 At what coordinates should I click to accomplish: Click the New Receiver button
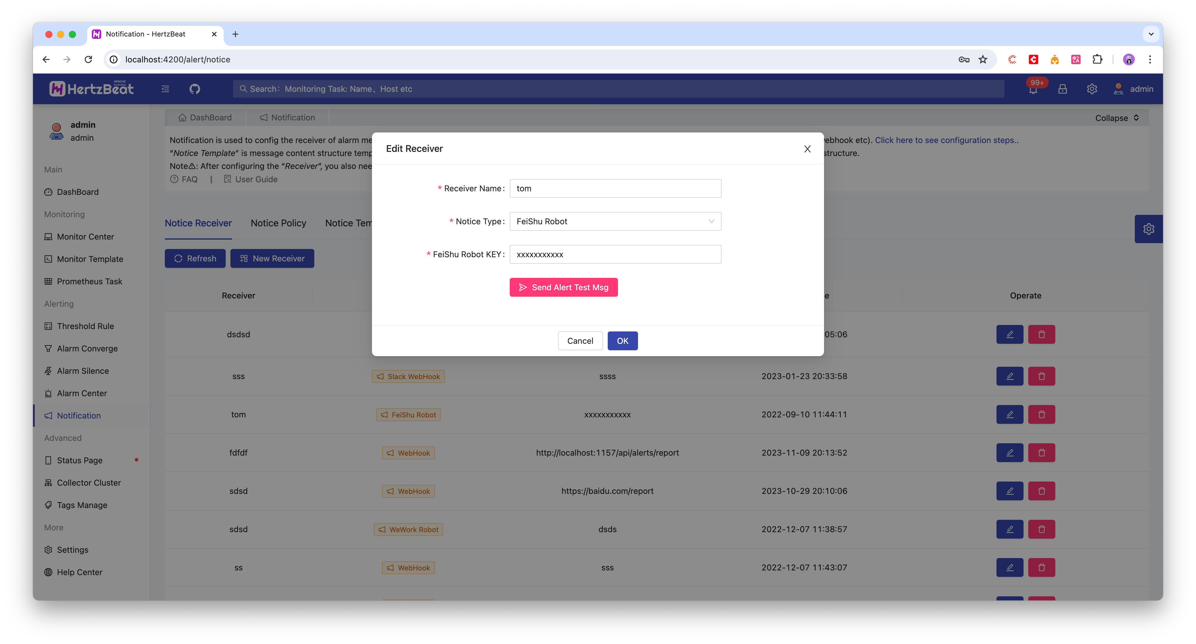(273, 258)
